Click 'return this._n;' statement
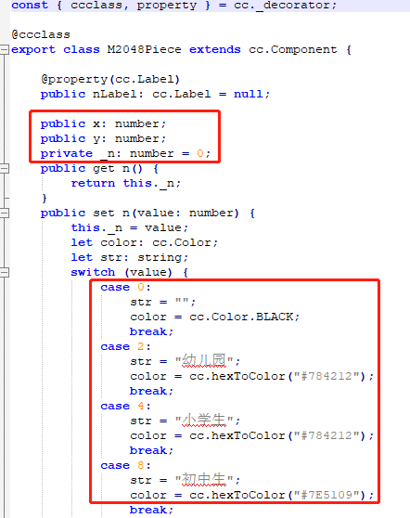The height and width of the screenshot is (518, 410). click(x=126, y=184)
